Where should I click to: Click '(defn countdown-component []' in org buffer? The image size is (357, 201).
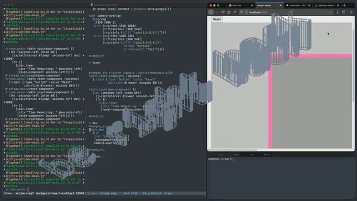(x=113, y=89)
